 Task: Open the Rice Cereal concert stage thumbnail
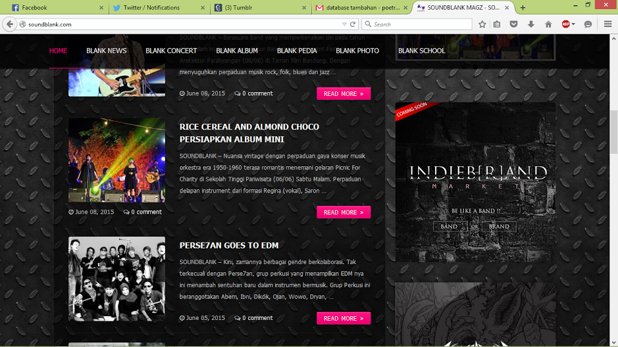[x=116, y=160]
